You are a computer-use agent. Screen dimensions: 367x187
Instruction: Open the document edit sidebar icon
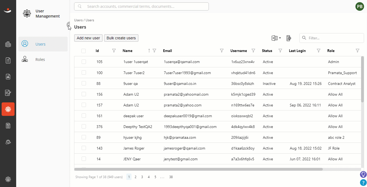pos(8,93)
